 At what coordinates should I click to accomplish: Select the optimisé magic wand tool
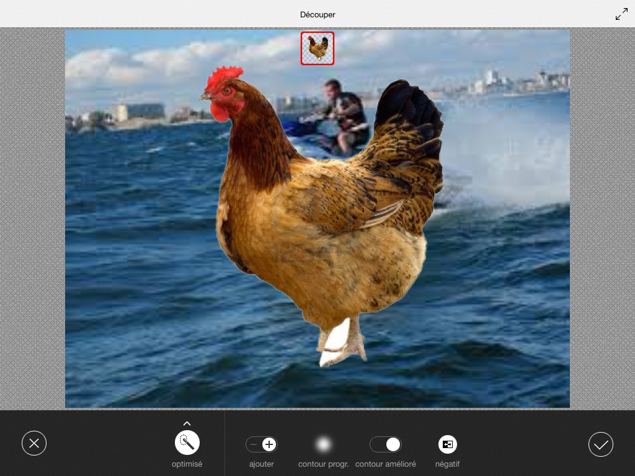[187, 443]
